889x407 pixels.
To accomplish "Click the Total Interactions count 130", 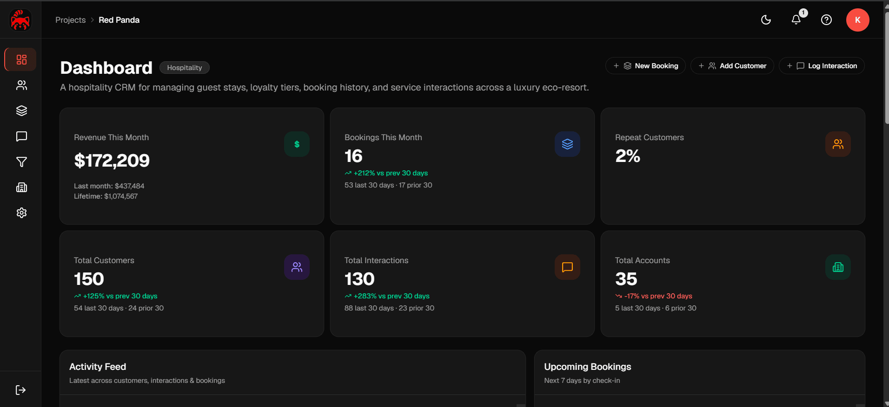I will coord(359,279).
